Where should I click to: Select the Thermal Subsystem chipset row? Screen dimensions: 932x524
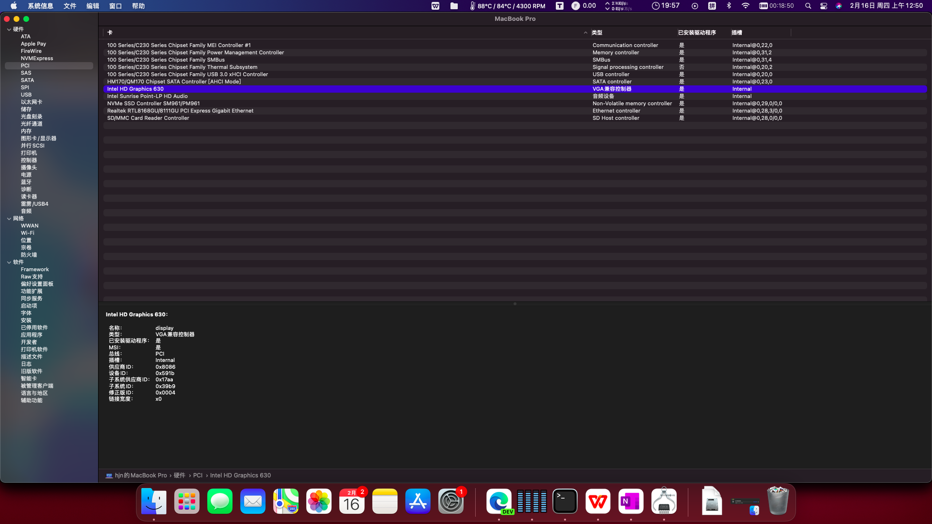coord(515,67)
